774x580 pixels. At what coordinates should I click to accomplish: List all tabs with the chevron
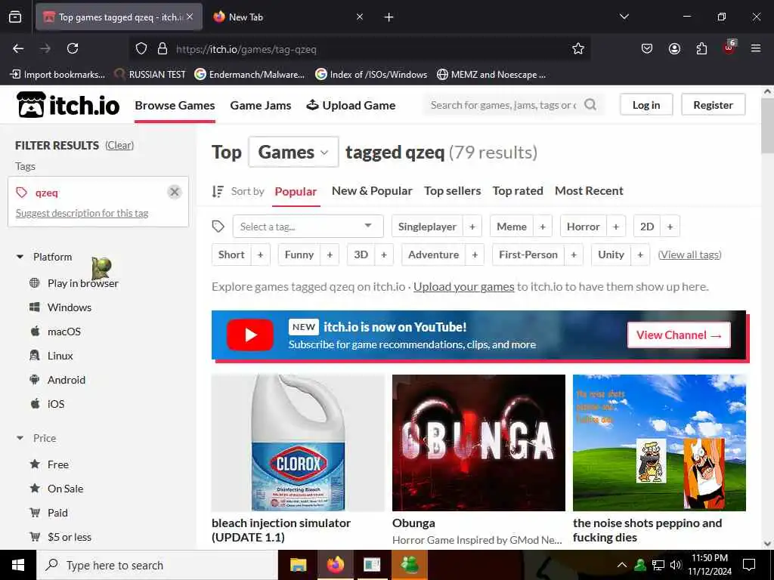click(x=624, y=17)
